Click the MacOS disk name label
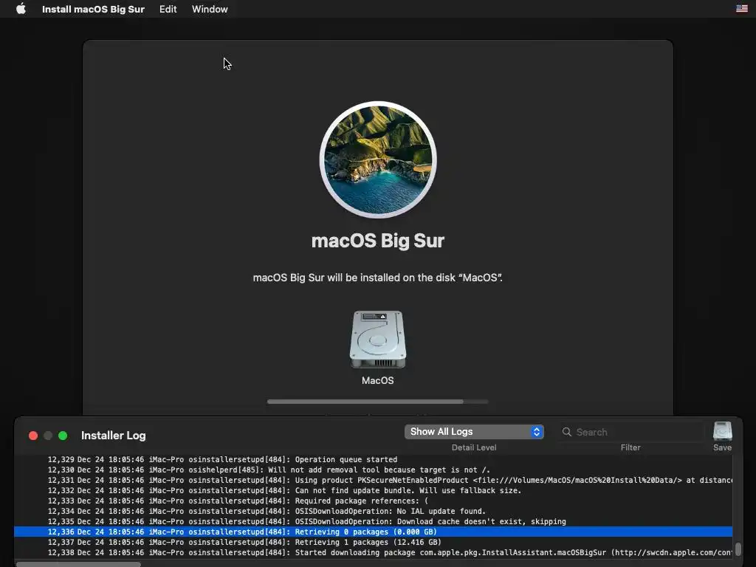The width and height of the screenshot is (756, 567). (377, 380)
